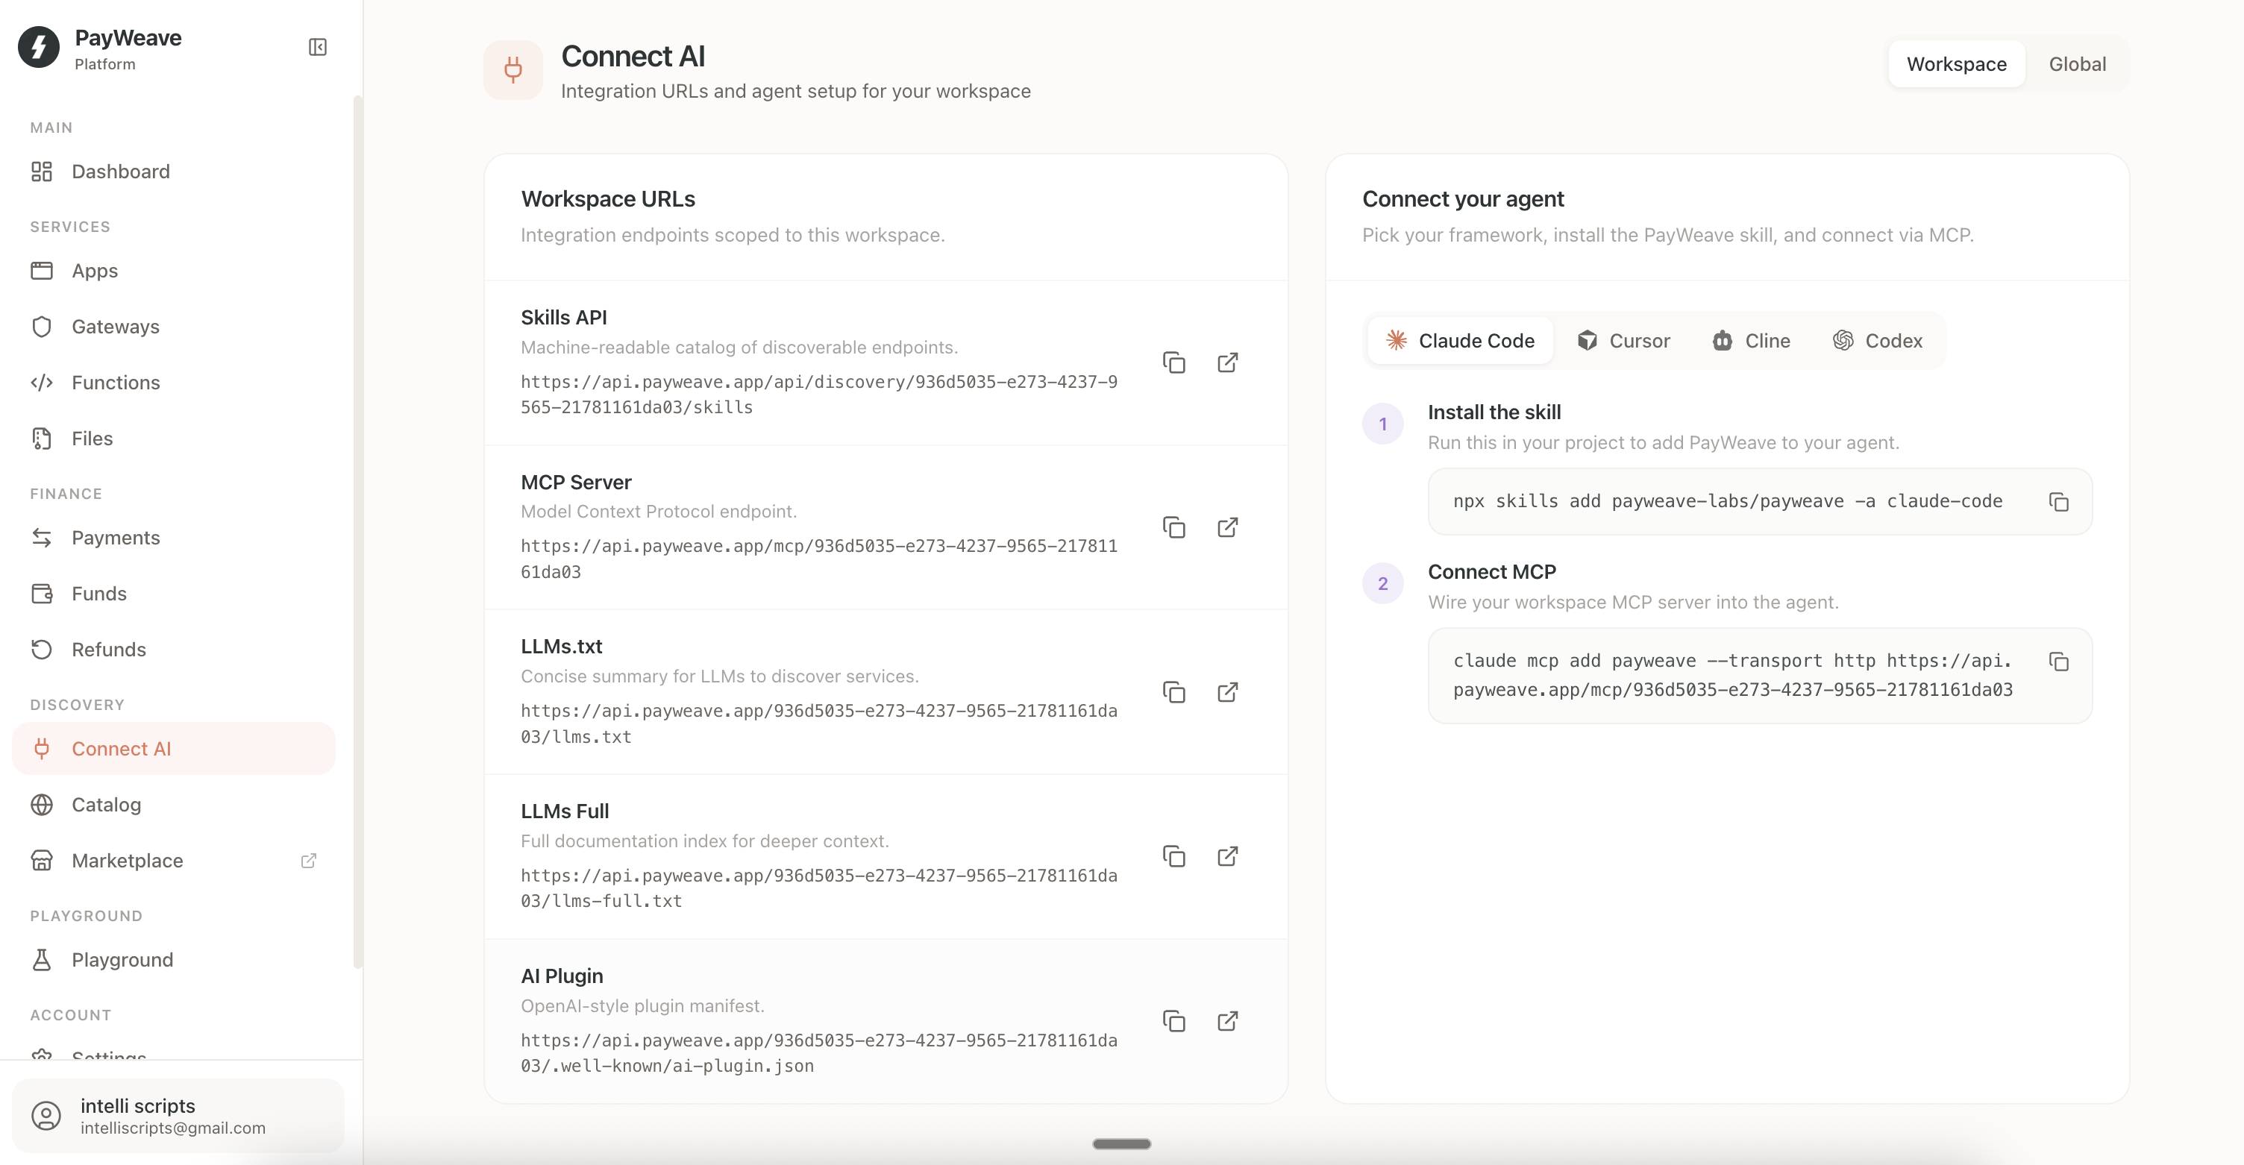Click the Connect AI plug header icon
The height and width of the screenshot is (1165, 2244).
(513, 69)
